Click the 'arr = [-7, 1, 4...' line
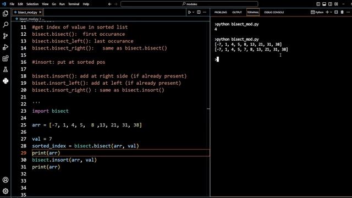352x198 pixels. click(87, 125)
